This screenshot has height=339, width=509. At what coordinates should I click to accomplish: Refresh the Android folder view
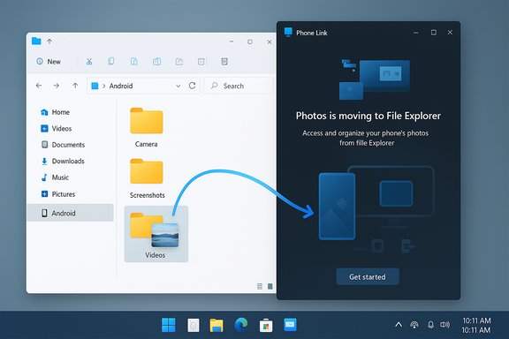[192, 86]
